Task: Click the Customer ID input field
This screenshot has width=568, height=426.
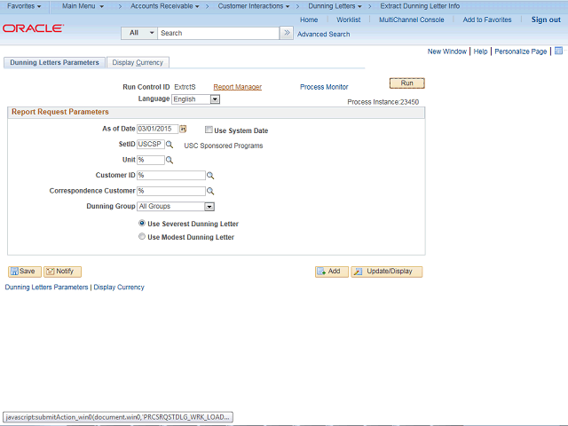Action: coord(171,176)
